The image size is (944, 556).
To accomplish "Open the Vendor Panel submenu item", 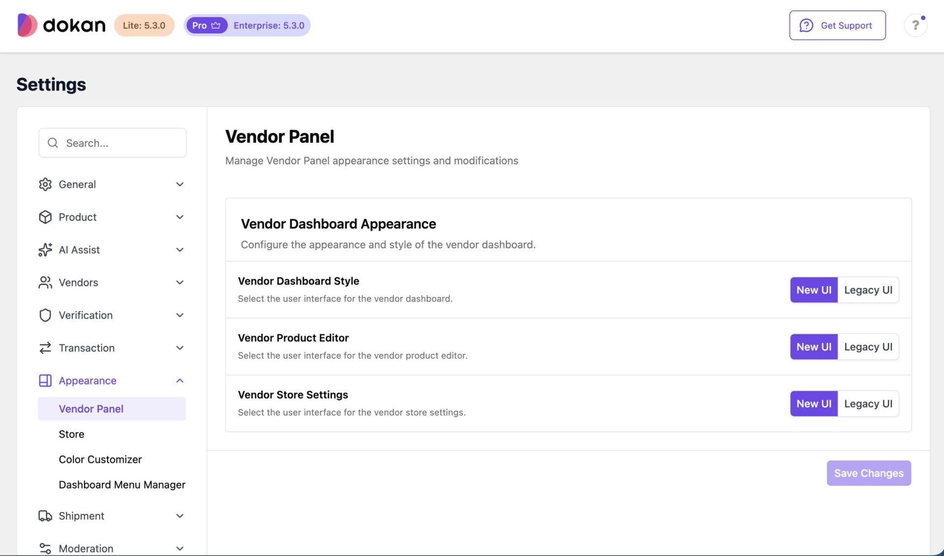I will 112,409.
